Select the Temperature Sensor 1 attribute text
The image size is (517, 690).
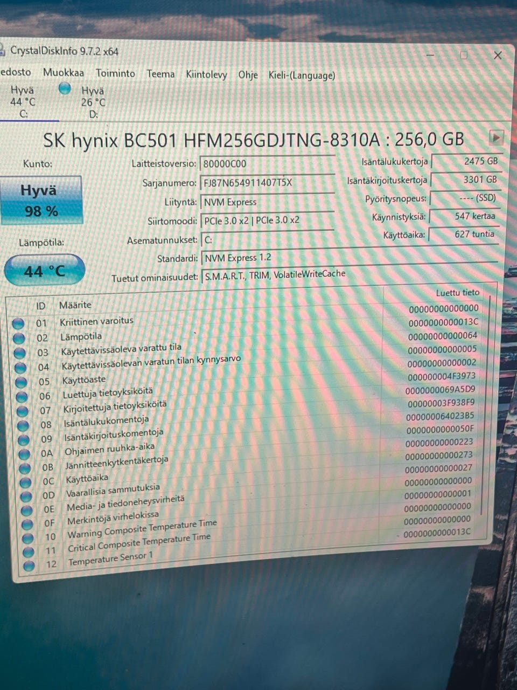tap(110, 559)
